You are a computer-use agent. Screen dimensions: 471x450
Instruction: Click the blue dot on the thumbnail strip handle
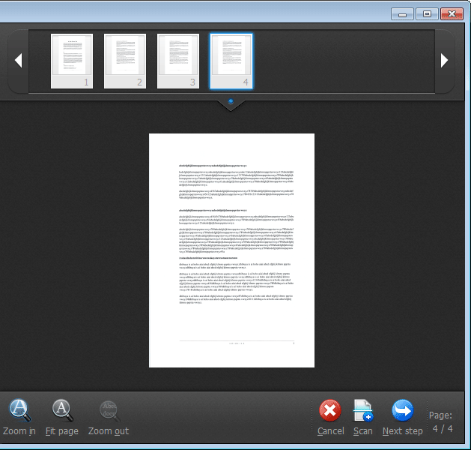[231, 101]
